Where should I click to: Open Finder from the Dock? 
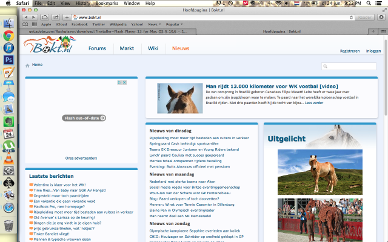pos(8,24)
